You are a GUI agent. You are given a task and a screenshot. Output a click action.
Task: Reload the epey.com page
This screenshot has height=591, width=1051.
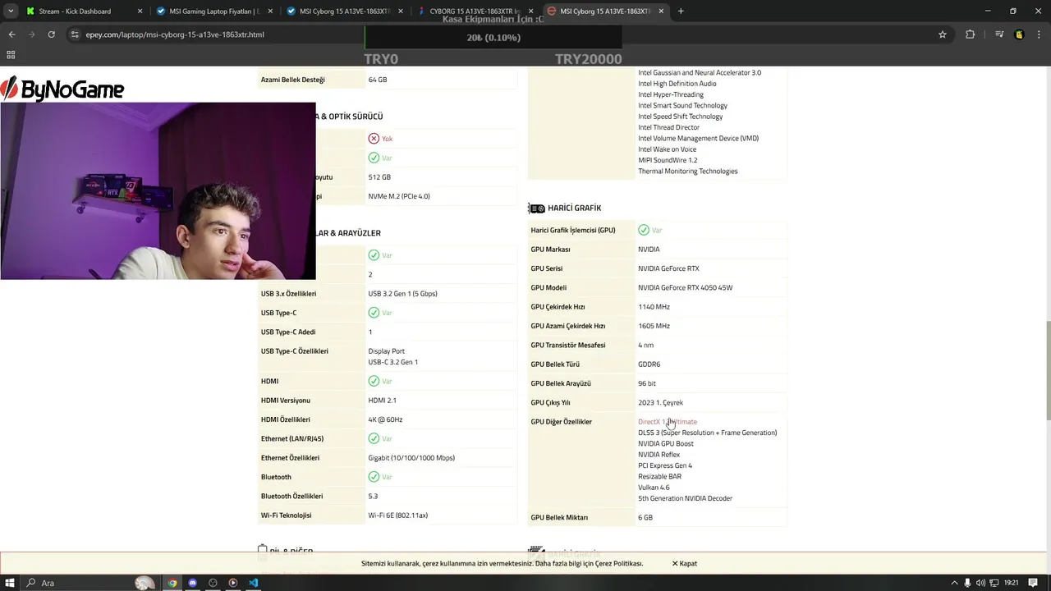pos(51,34)
